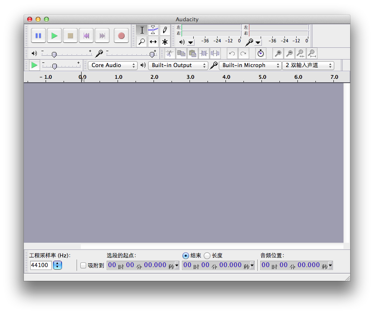Click the timeline ruler at 3.0
The width and height of the screenshot is (374, 314).
pos(190,77)
